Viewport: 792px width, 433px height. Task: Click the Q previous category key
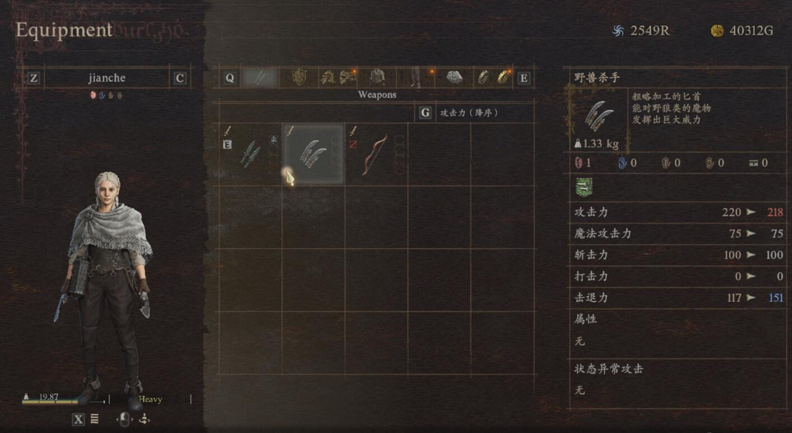tap(230, 78)
